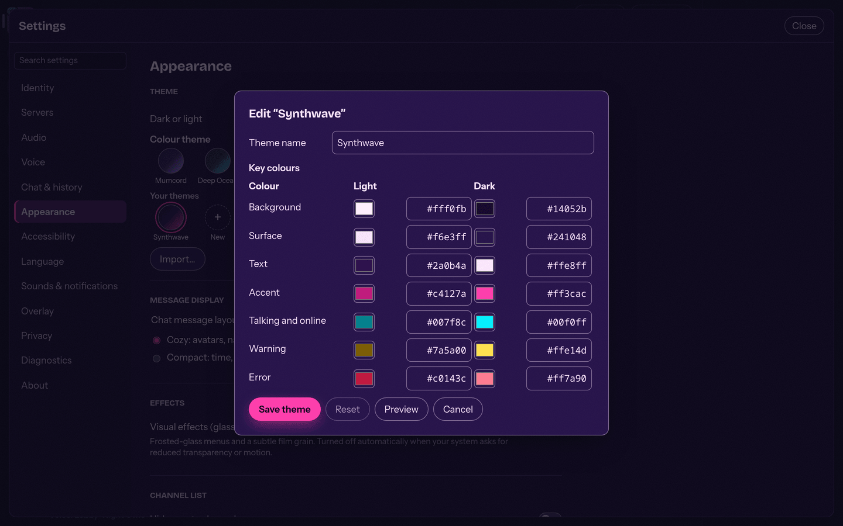
Task: Select the Mumcord colour theme
Action: point(171,161)
